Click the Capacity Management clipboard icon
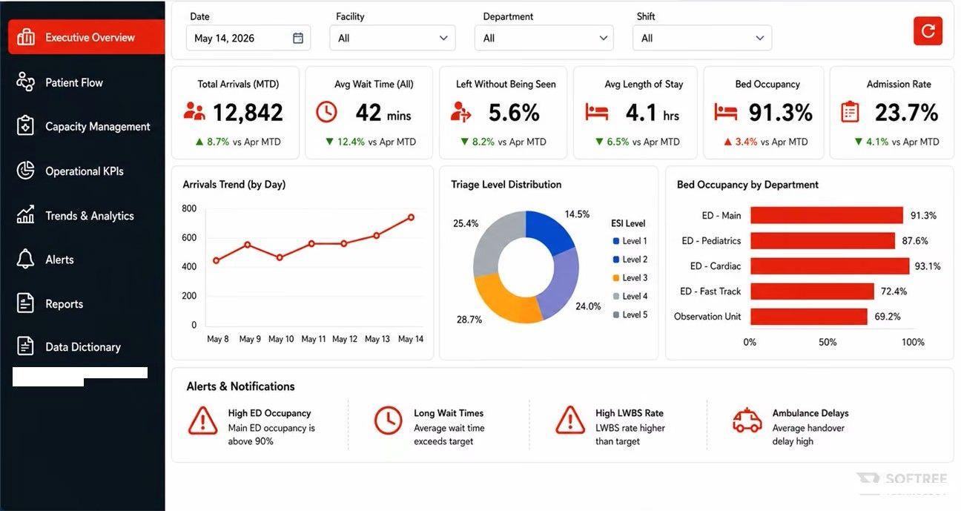Screen dimensions: 961x511 [26, 126]
